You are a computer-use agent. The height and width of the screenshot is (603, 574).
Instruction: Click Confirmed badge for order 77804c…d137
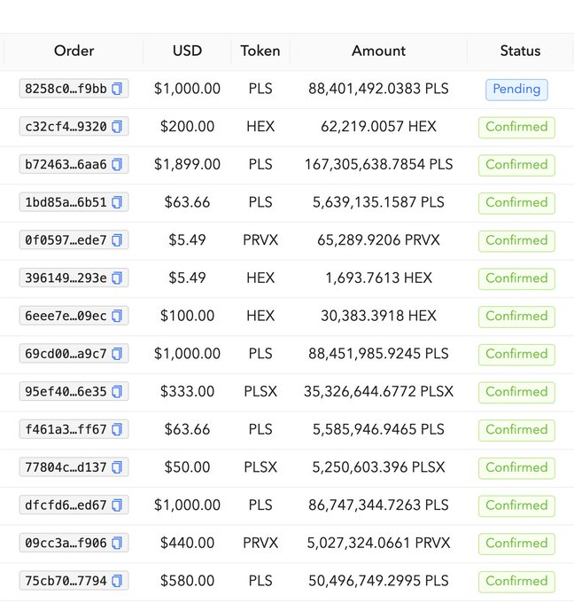coord(516,468)
